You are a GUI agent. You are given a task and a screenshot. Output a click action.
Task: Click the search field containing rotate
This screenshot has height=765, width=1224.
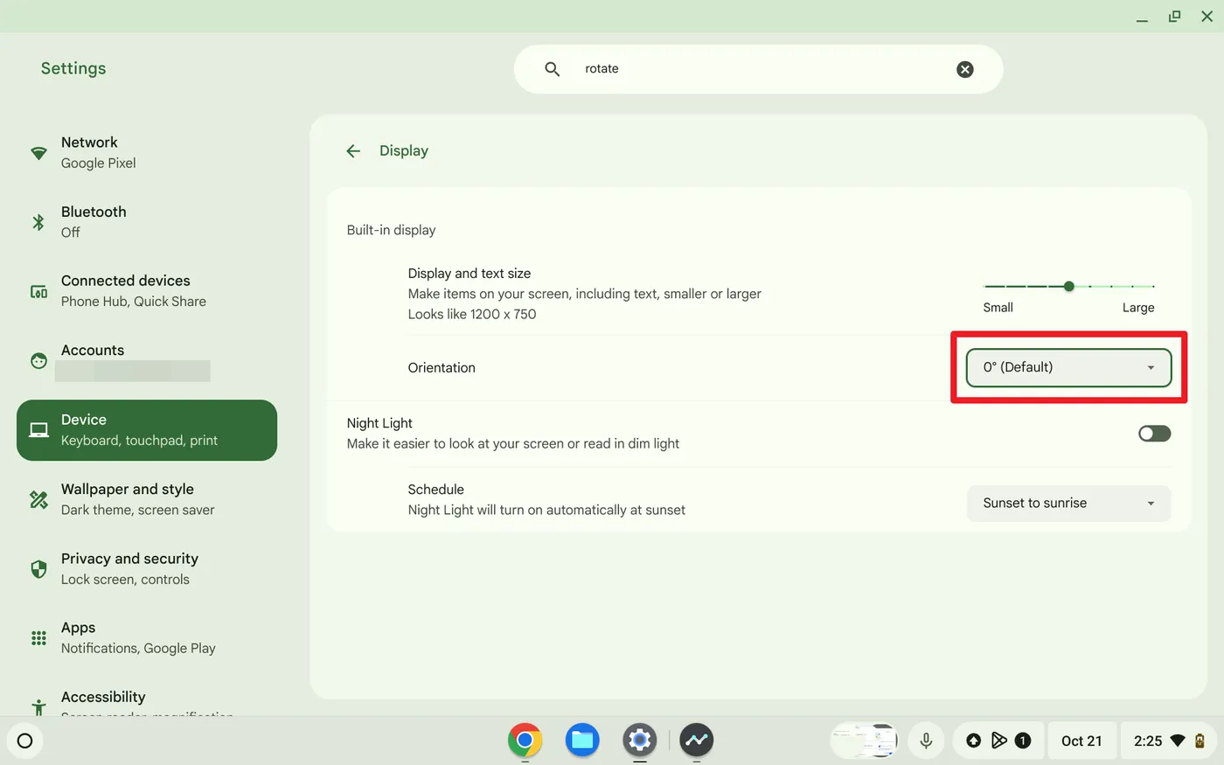[758, 69]
